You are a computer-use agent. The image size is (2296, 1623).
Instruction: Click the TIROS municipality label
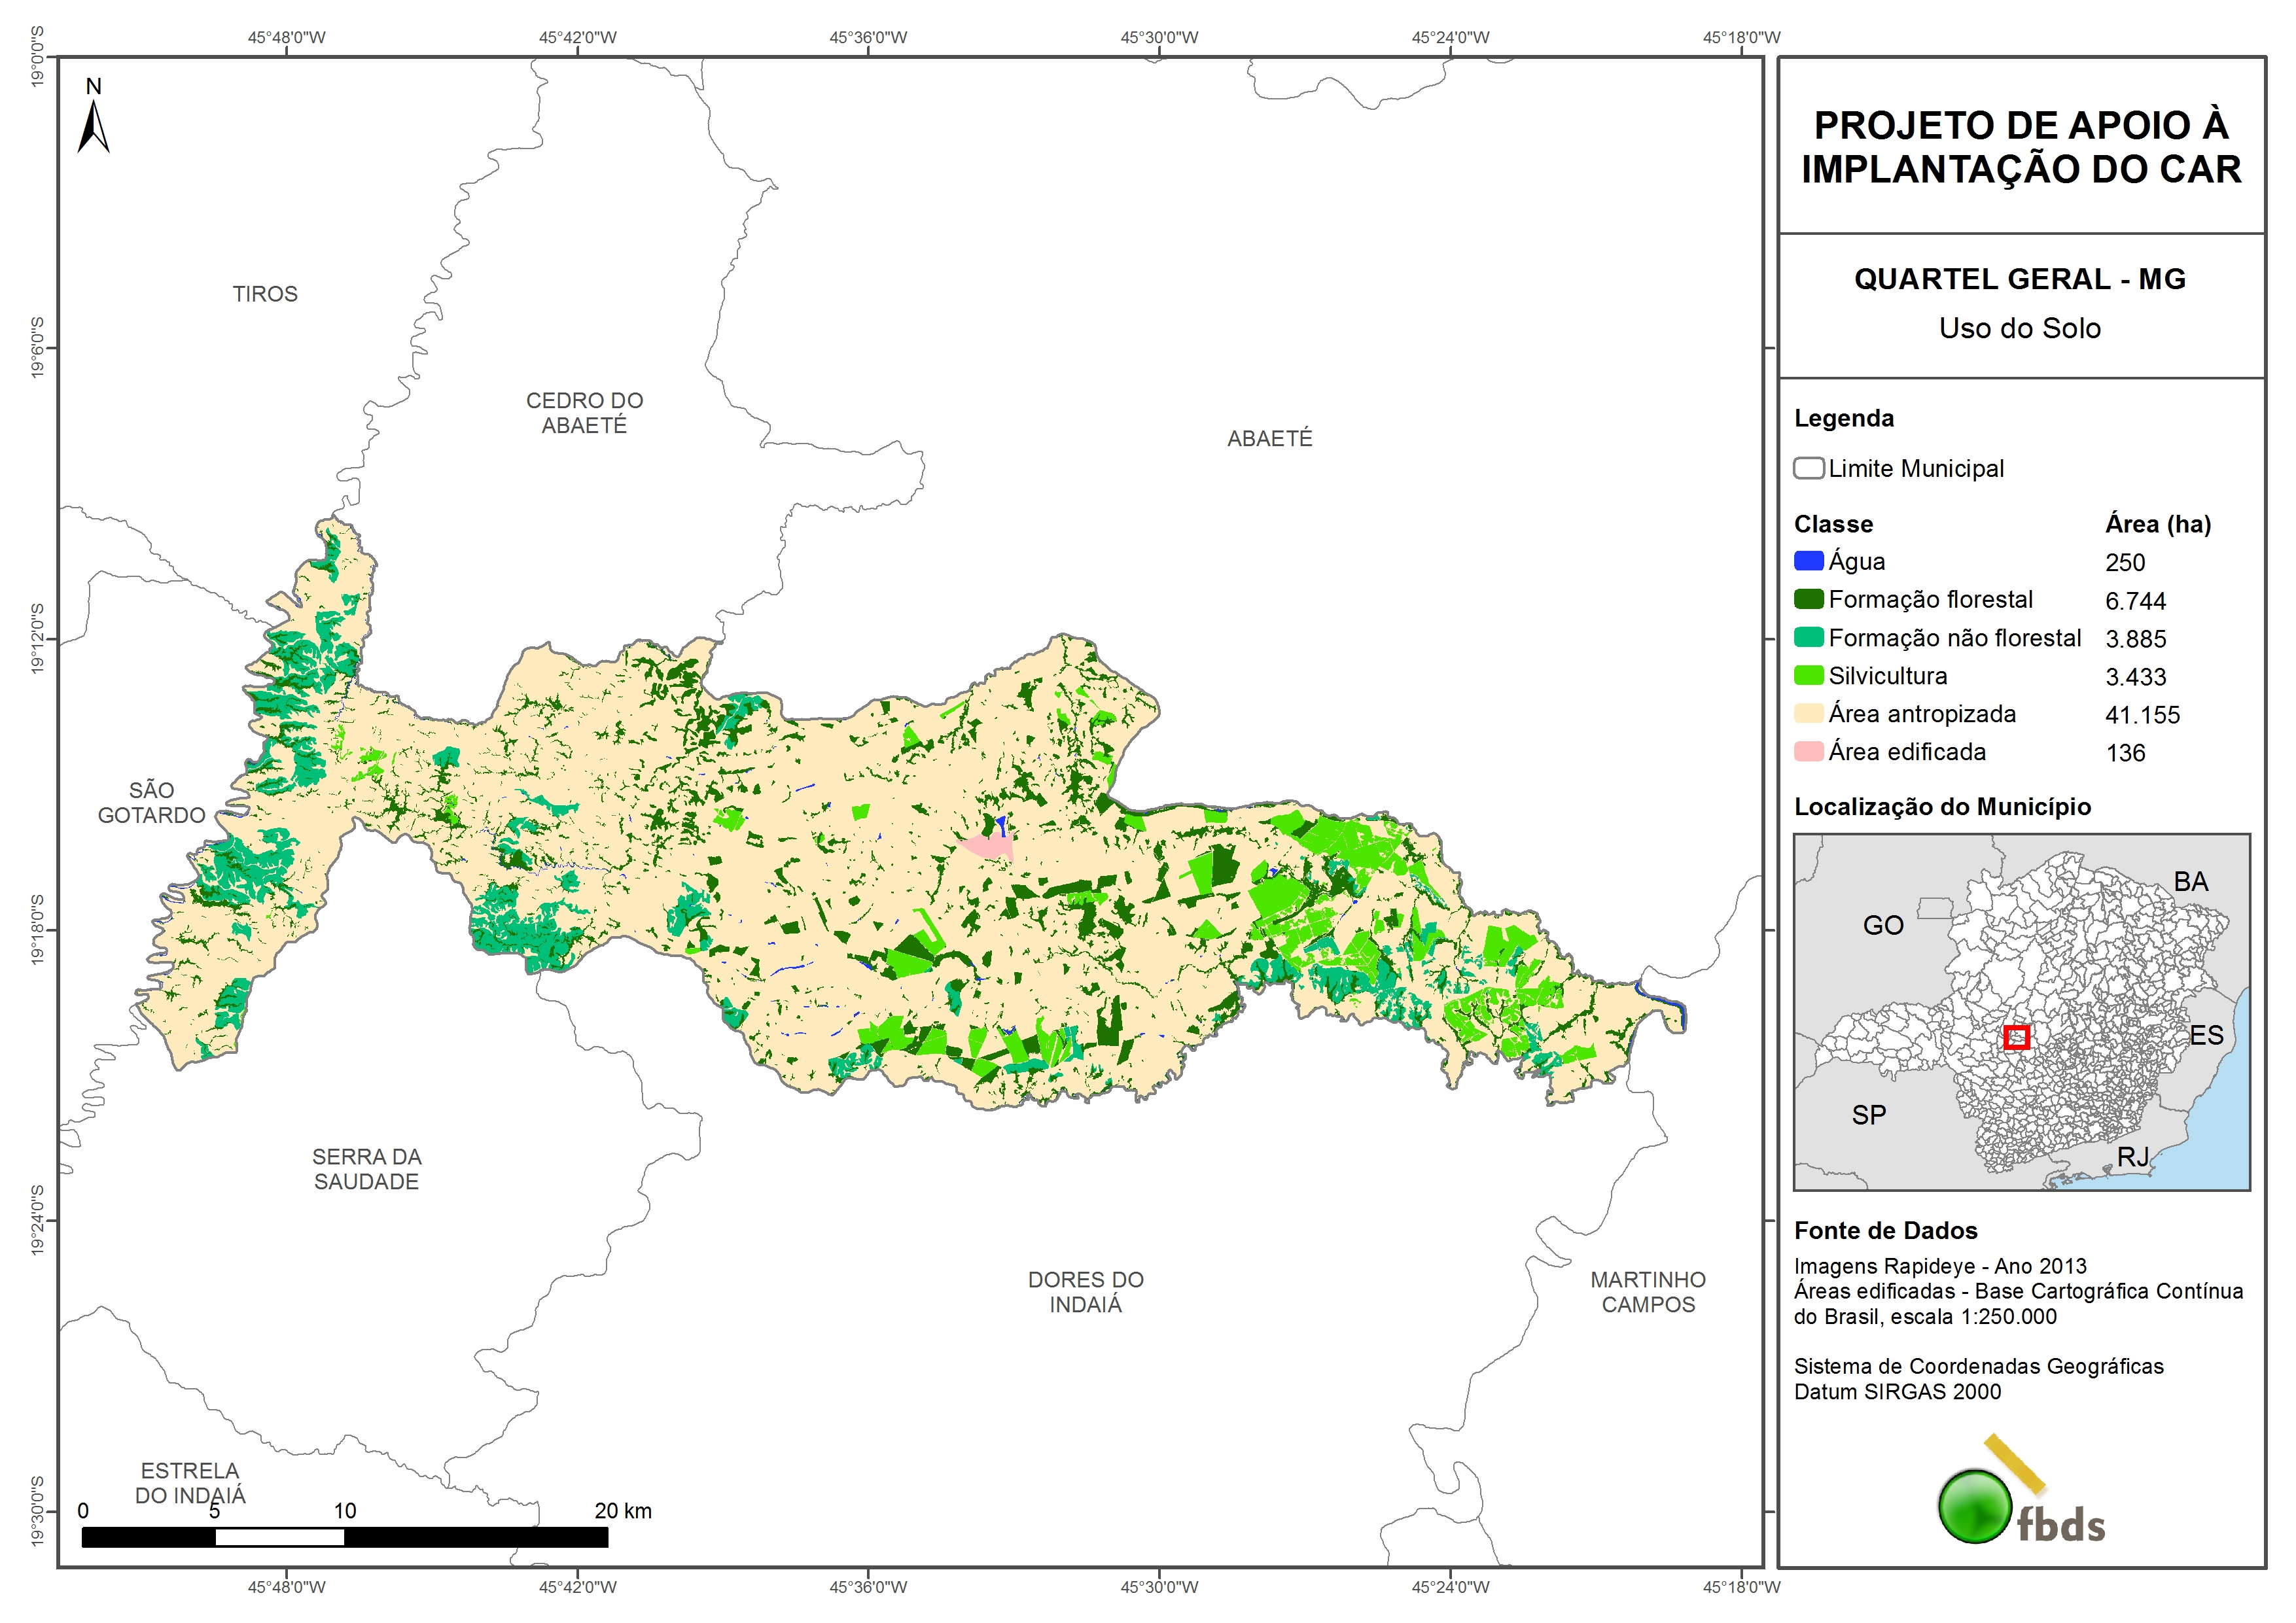[265, 294]
